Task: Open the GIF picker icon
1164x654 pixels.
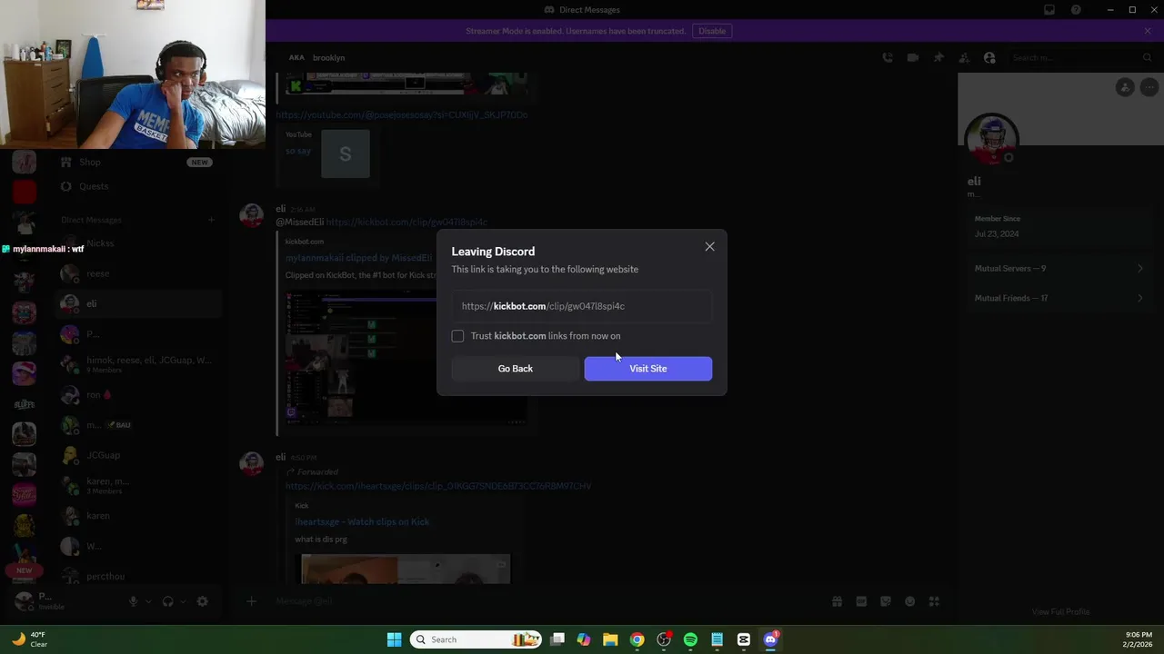Action: 861,601
